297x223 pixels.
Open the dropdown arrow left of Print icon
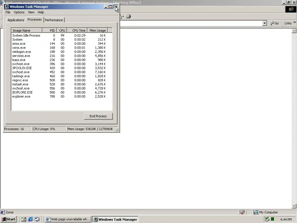point(123,17)
